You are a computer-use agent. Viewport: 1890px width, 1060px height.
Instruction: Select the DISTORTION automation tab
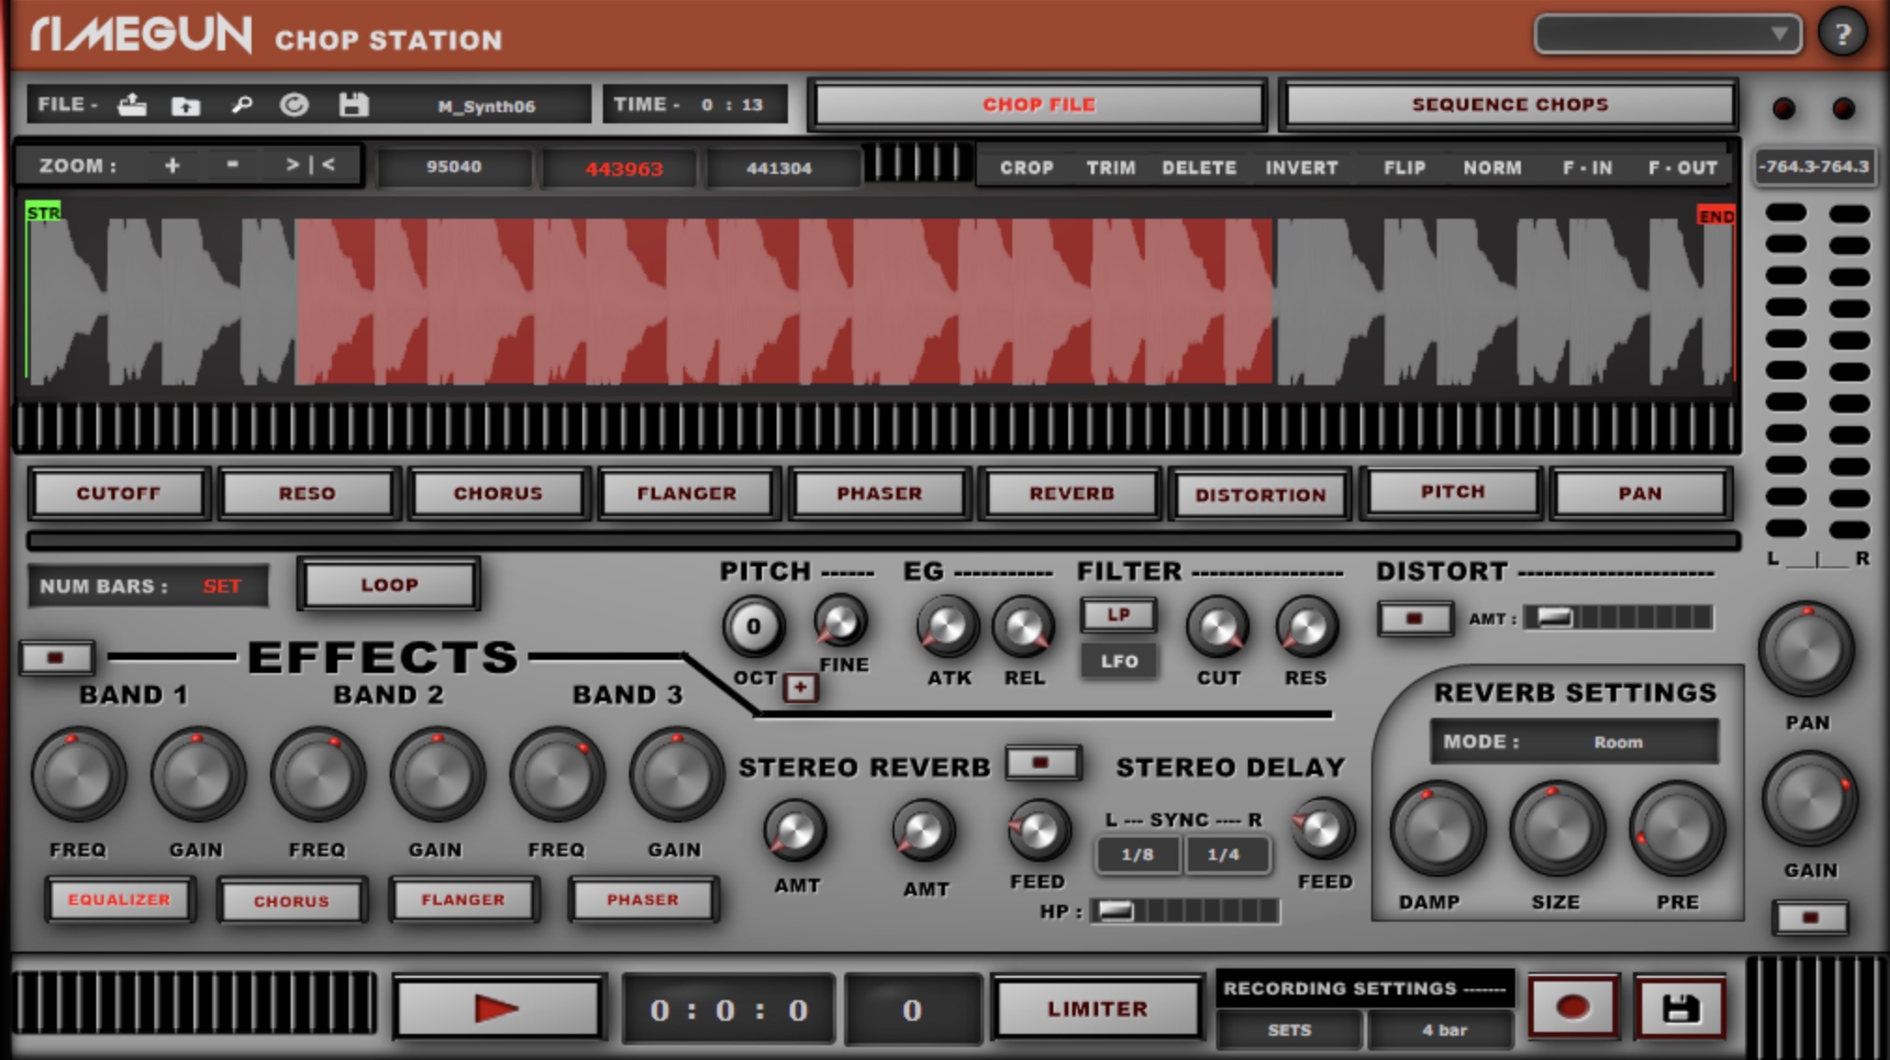coord(1260,494)
